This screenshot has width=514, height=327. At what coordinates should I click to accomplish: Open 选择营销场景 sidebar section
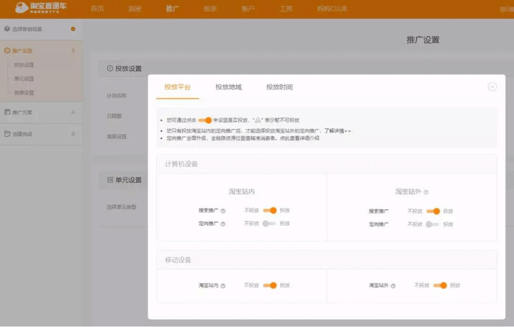click(x=27, y=29)
